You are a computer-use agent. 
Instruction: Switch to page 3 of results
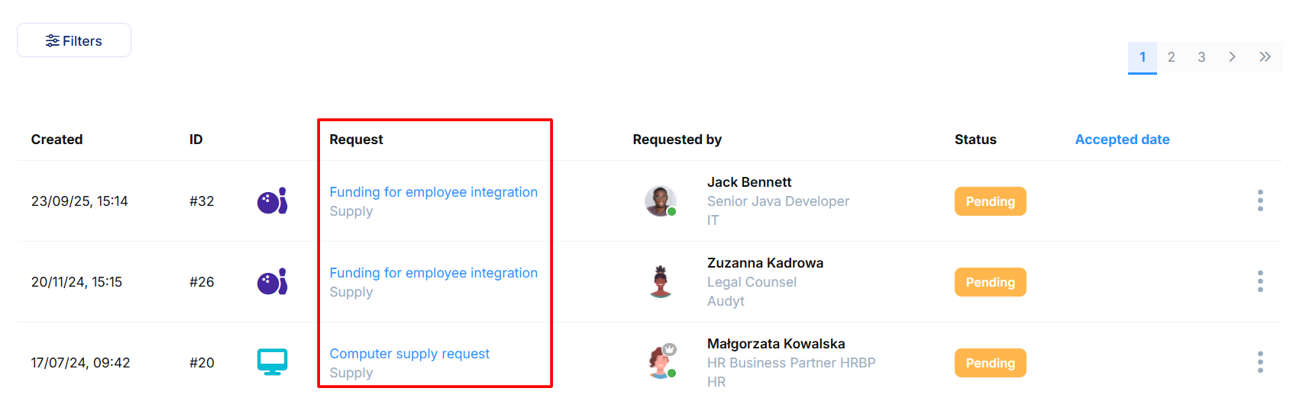click(x=1201, y=57)
